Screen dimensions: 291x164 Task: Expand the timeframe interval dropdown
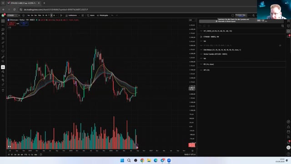pyautogui.click(x=57, y=15)
